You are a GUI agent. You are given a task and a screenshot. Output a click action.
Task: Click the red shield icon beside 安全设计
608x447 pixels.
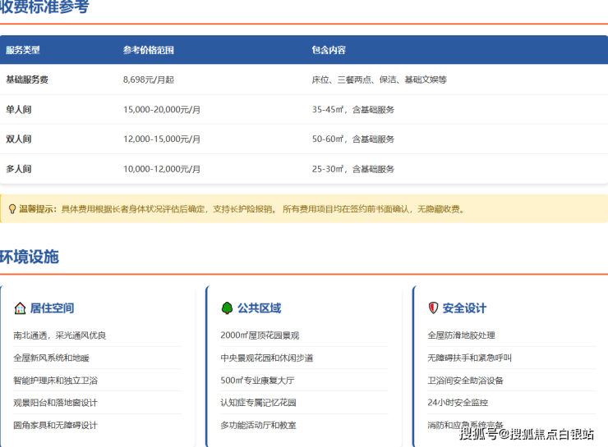click(433, 308)
